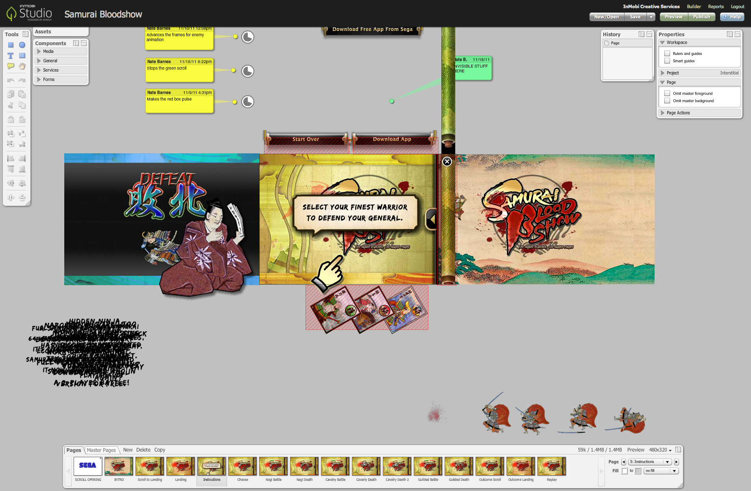Image resolution: width=751 pixels, height=491 pixels.
Task: Select the Choose page thumbnail
Action: [x=242, y=467]
